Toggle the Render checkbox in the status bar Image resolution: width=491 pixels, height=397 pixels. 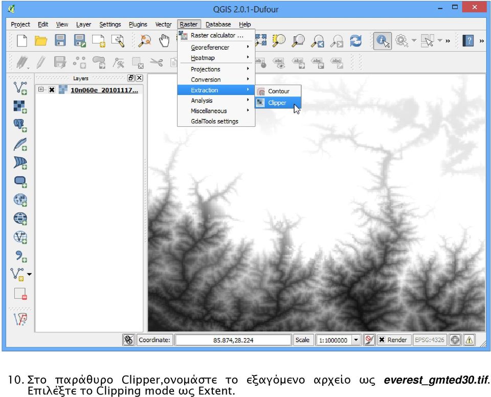(x=382, y=340)
